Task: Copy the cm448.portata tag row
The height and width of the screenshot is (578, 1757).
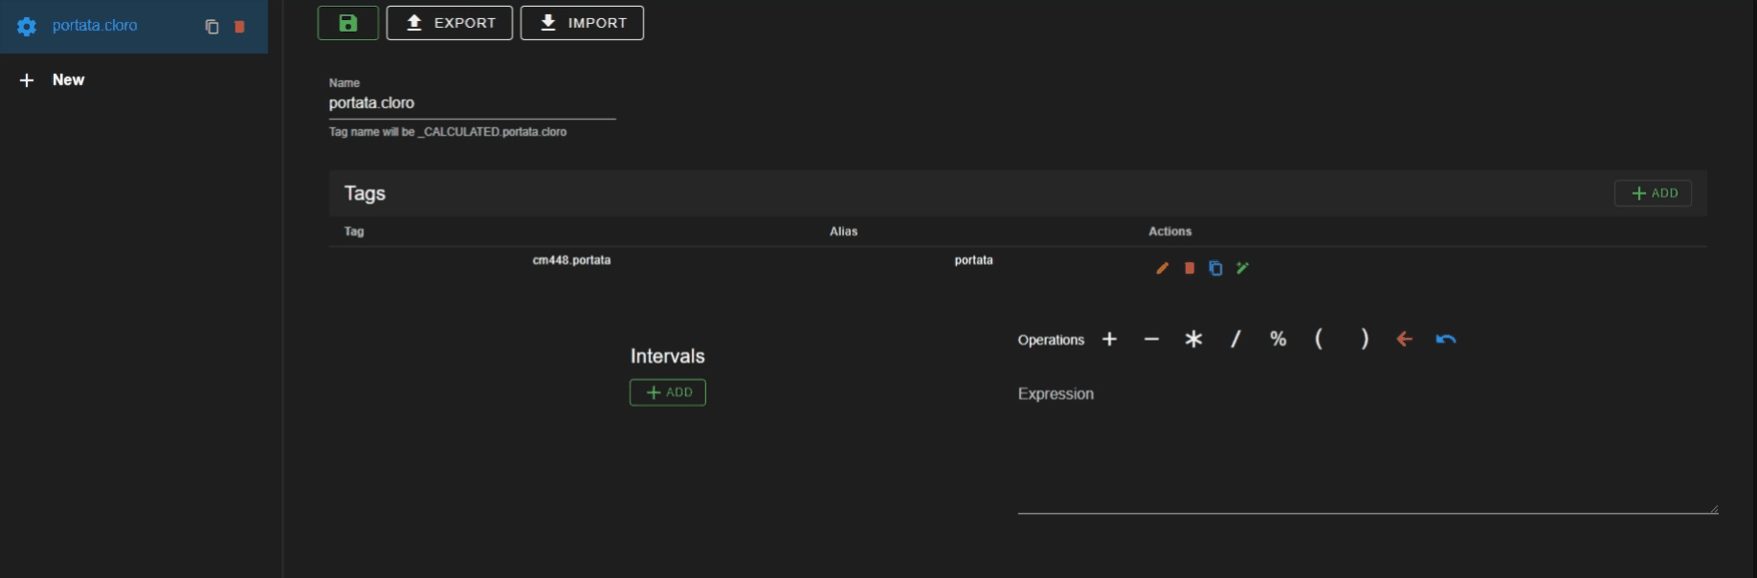Action: pyautogui.click(x=1215, y=269)
